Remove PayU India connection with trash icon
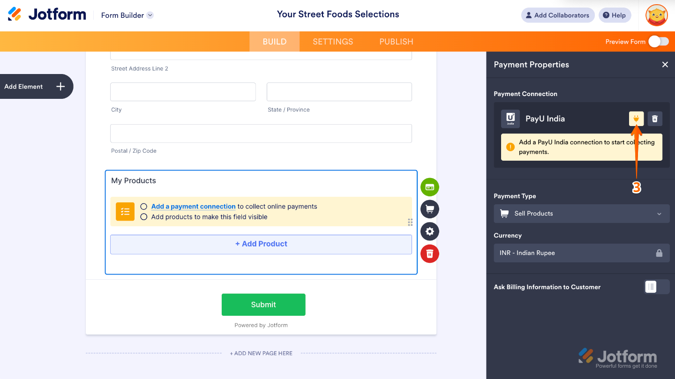 [x=654, y=119]
